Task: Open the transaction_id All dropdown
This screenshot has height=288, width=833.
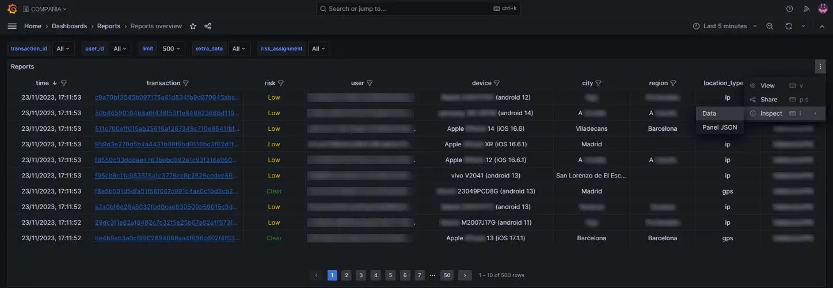Action: click(x=63, y=49)
